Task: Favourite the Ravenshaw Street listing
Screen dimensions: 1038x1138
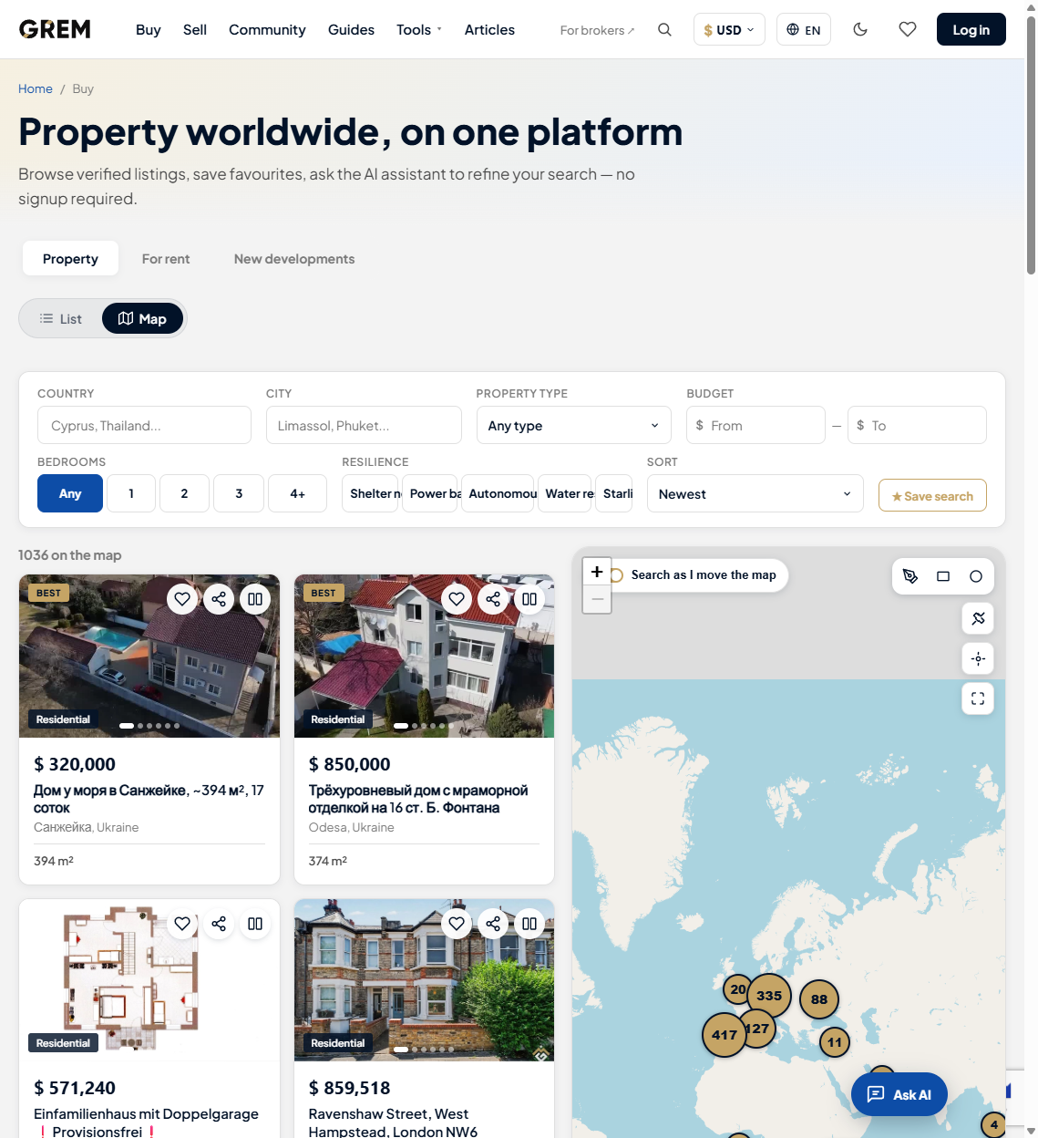Action: (x=457, y=924)
